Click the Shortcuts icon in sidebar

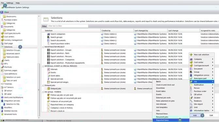coord(2,67)
